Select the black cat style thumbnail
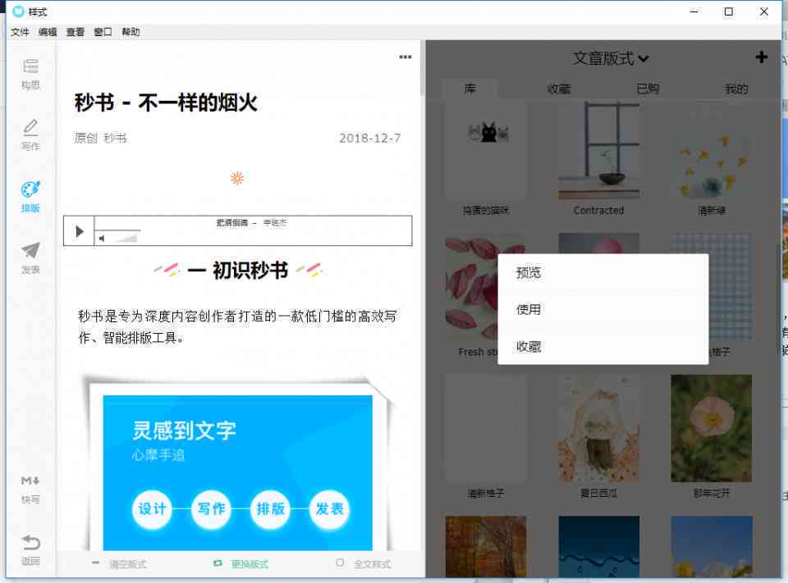The image size is (788, 583). [x=486, y=151]
